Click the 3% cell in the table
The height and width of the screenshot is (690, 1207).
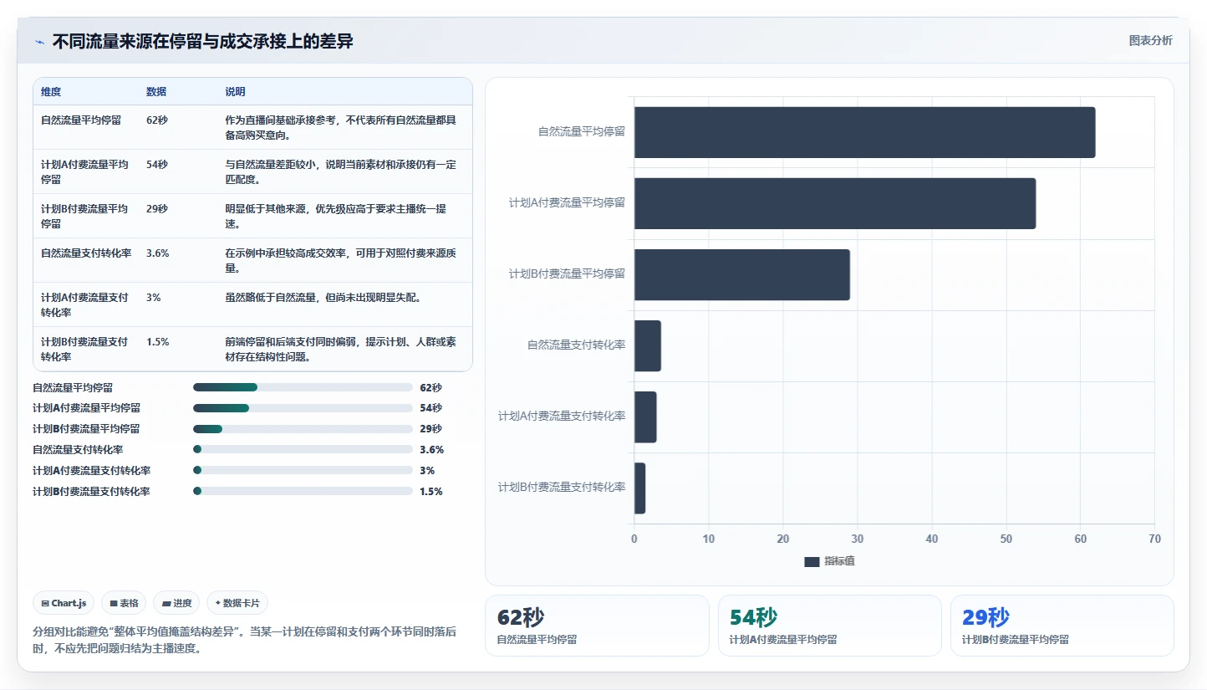pyautogui.click(x=154, y=298)
